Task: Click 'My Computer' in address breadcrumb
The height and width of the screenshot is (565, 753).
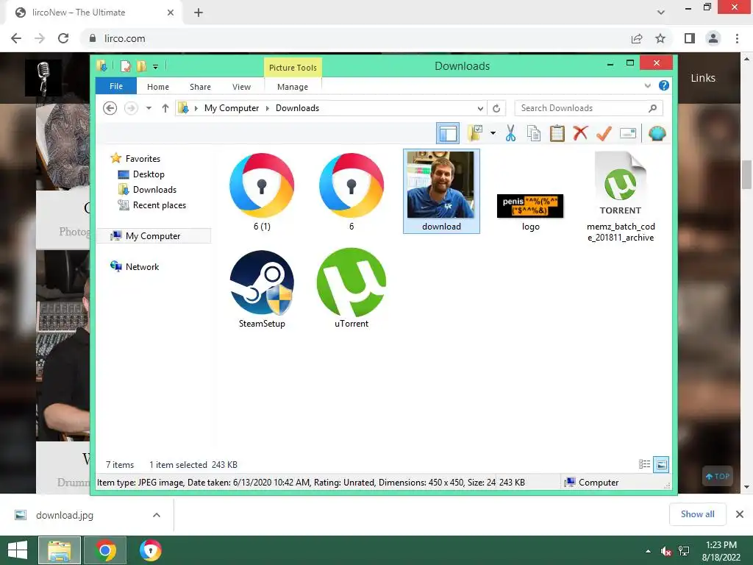Action: point(232,108)
